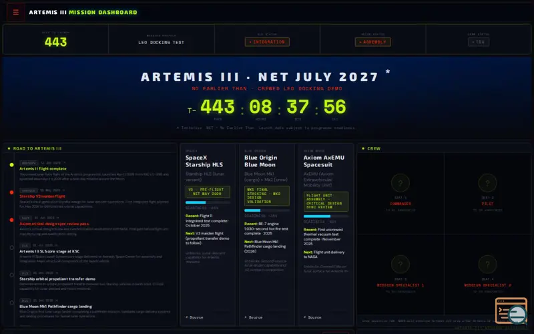Image resolution: width=534 pixels, height=334 pixels.
Task: Click the LEO DOCKING TEST mission profile text
Action: tap(162, 43)
